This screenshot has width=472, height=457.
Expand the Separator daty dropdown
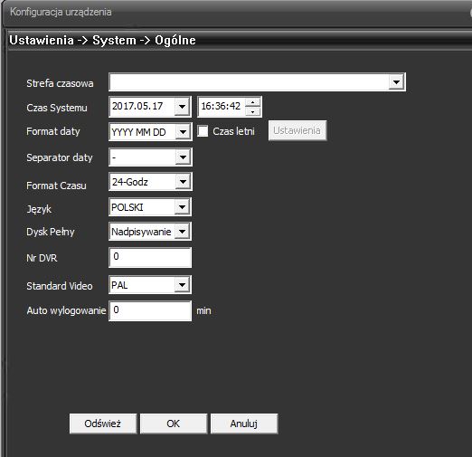[x=183, y=157]
